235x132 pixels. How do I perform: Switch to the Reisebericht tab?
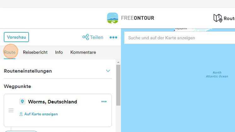pos(35,52)
